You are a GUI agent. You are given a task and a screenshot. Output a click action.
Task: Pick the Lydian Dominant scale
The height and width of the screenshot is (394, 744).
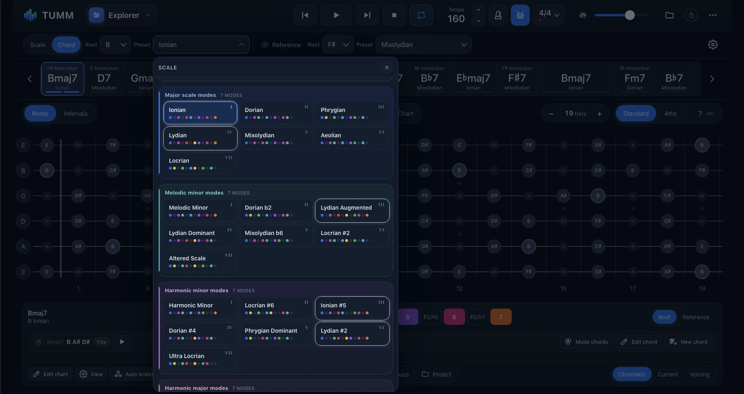coord(200,236)
